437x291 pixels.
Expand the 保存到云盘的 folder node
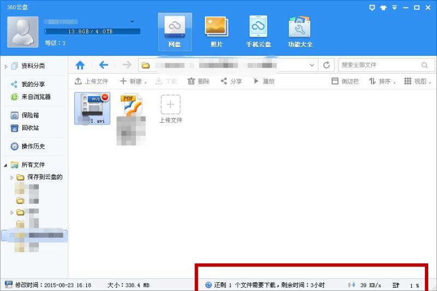(x=11, y=177)
